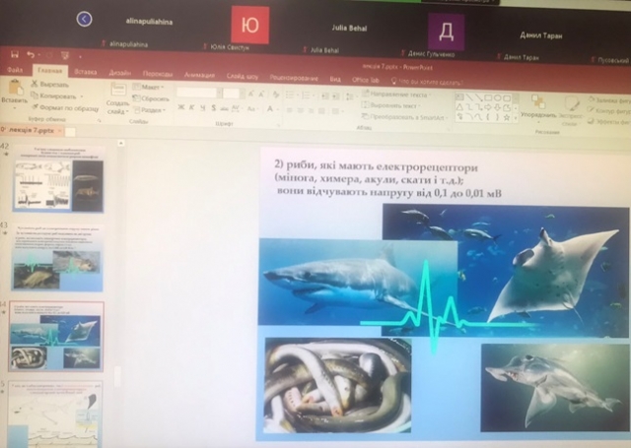Select the text box shape in gallery

point(459,96)
